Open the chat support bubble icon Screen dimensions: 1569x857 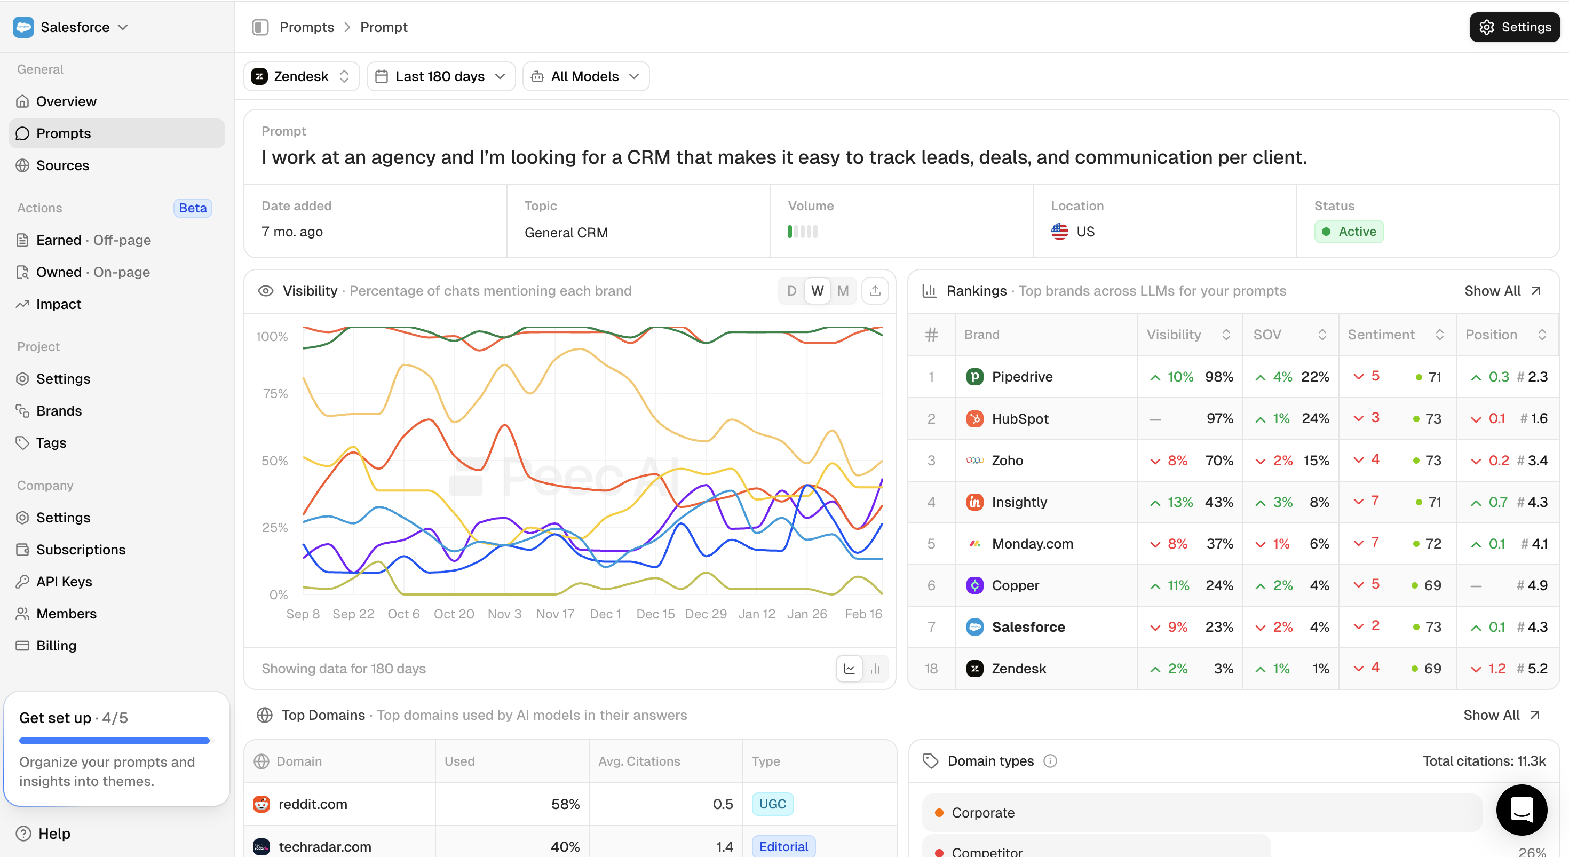point(1521,809)
